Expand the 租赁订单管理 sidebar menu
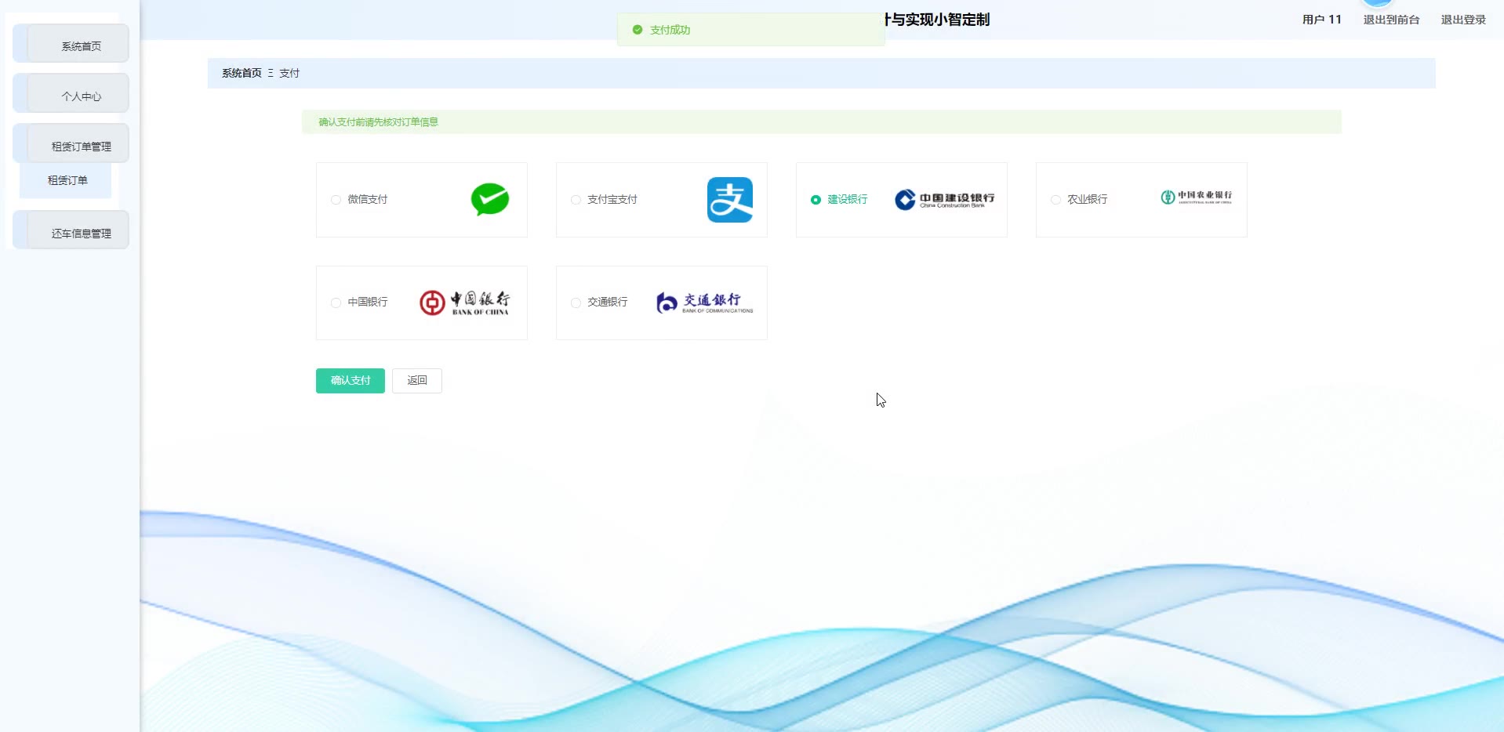Image resolution: width=1504 pixels, height=732 pixels. [x=71, y=144]
